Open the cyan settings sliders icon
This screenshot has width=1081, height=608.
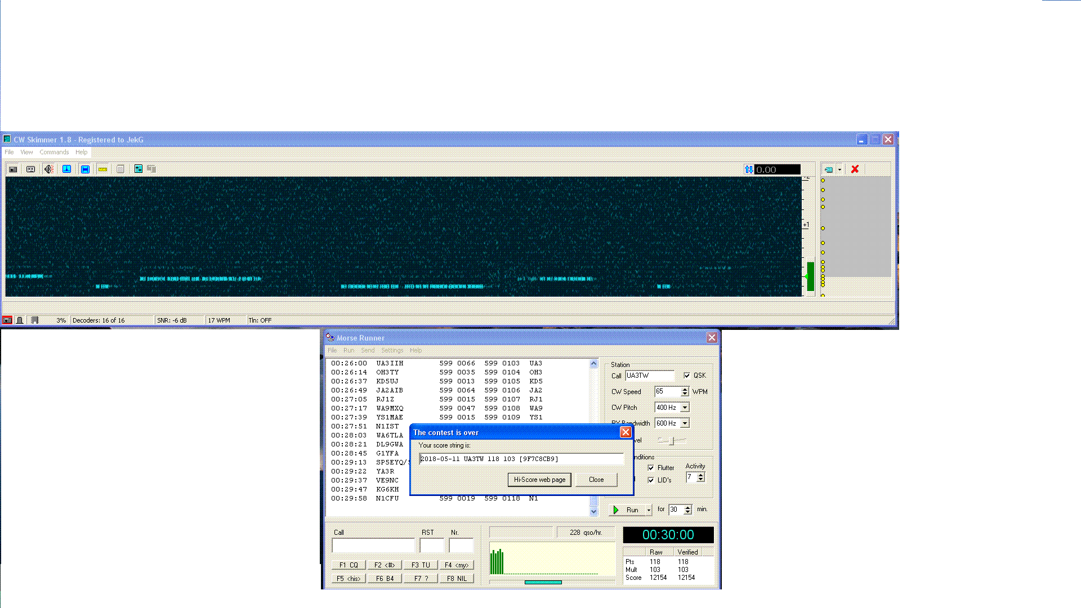coord(138,169)
